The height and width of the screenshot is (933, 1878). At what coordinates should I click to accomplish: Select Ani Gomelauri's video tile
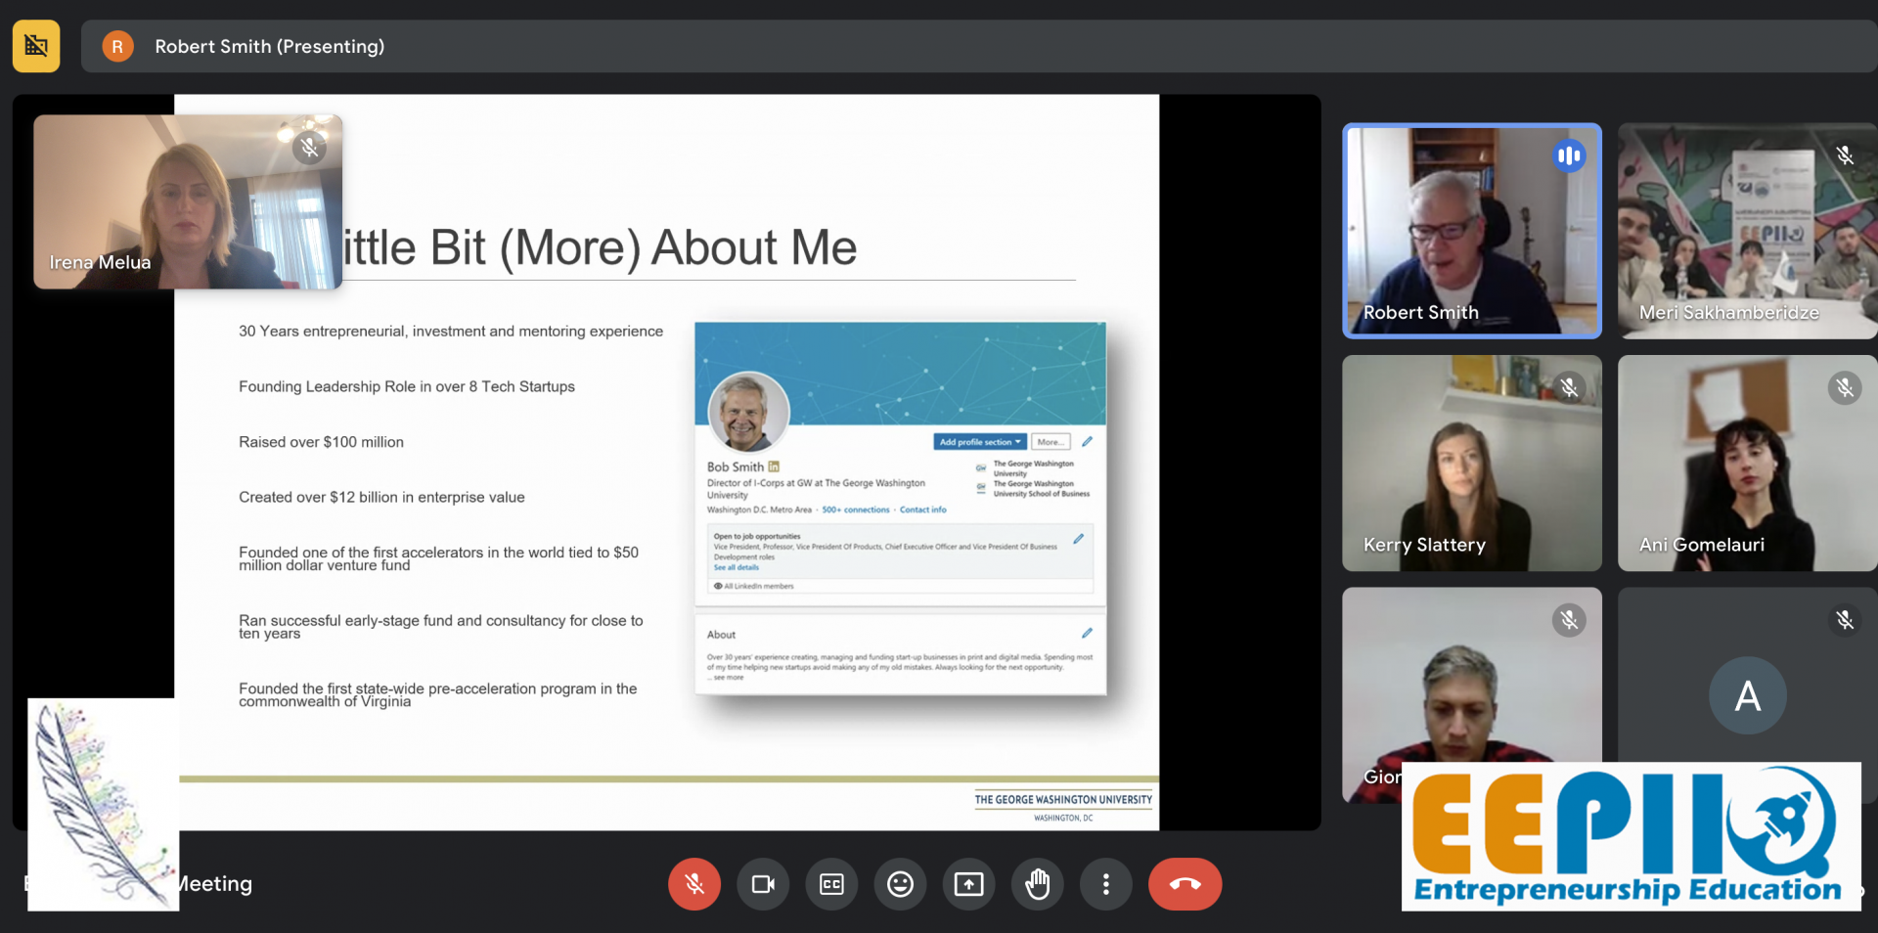pyautogui.click(x=1747, y=463)
